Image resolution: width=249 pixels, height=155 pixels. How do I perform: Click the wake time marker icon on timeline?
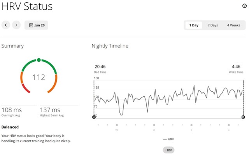click(x=243, y=117)
